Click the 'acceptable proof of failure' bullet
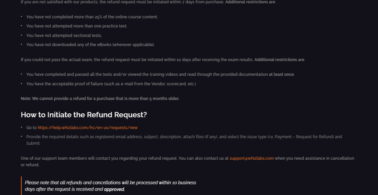The height and width of the screenshot is (195, 378). tap(111, 84)
